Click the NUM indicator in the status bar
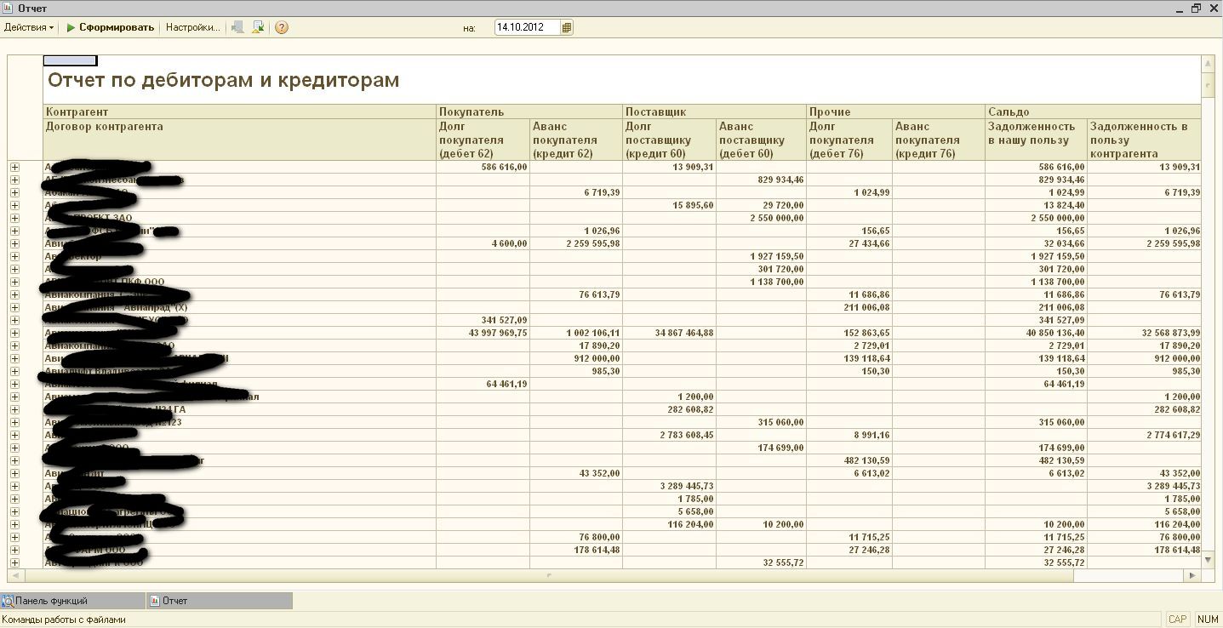Screen dimensions: 1223x628 pyautogui.click(x=1208, y=619)
